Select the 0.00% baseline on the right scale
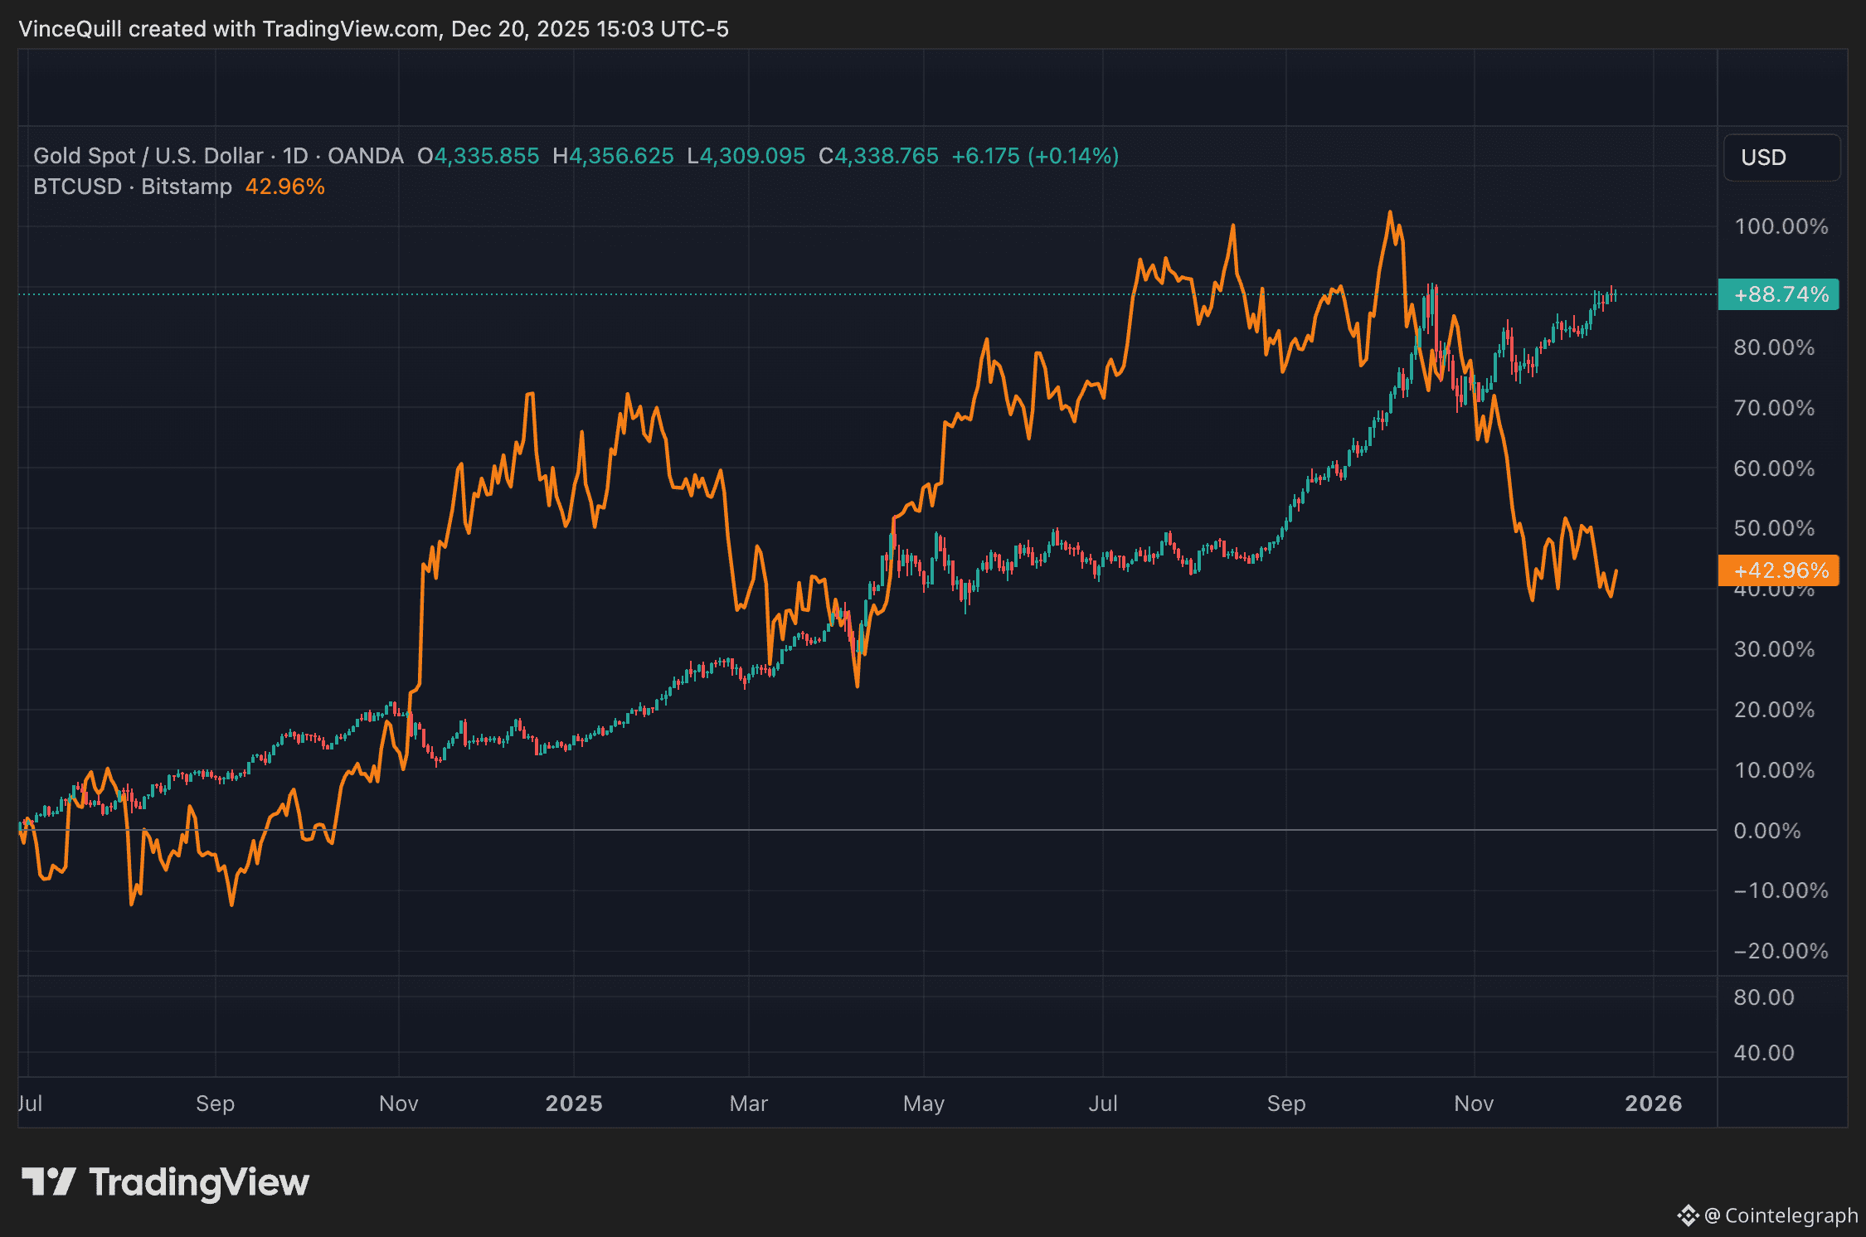The height and width of the screenshot is (1237, 1866). (1768, 830)
